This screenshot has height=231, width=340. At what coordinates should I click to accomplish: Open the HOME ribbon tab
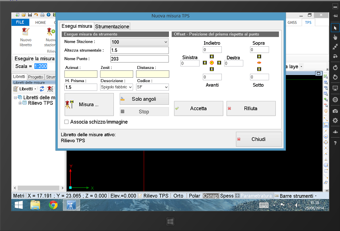click(x=40, y=22)
